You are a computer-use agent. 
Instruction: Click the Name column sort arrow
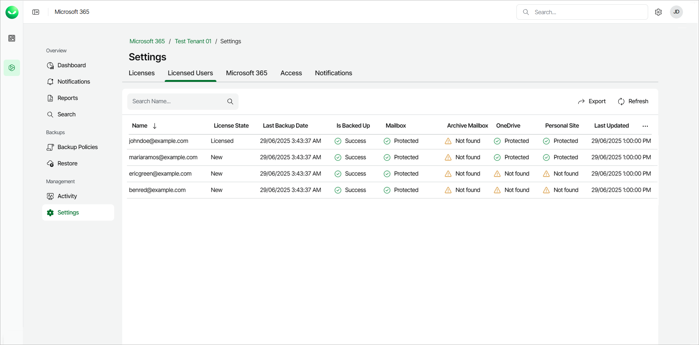155,126
